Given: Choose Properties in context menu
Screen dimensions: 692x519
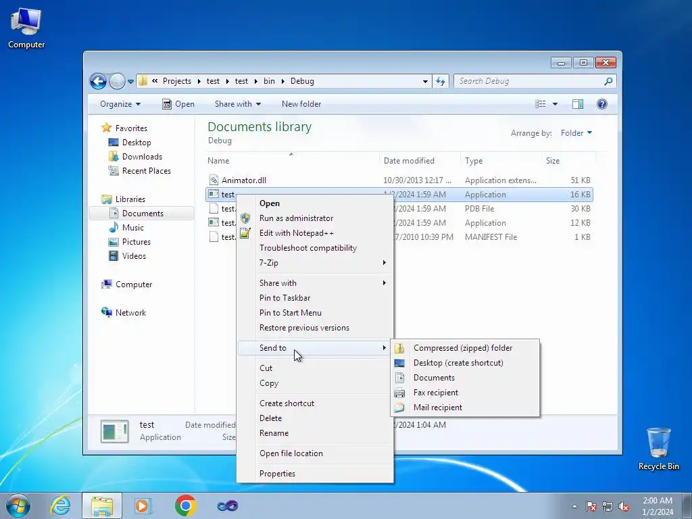Looking at the screenshot, I should 315,474.
